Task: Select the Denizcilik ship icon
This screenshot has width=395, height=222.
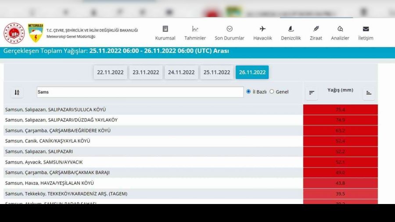Action: pyautogui.click(x=291, y=29)
